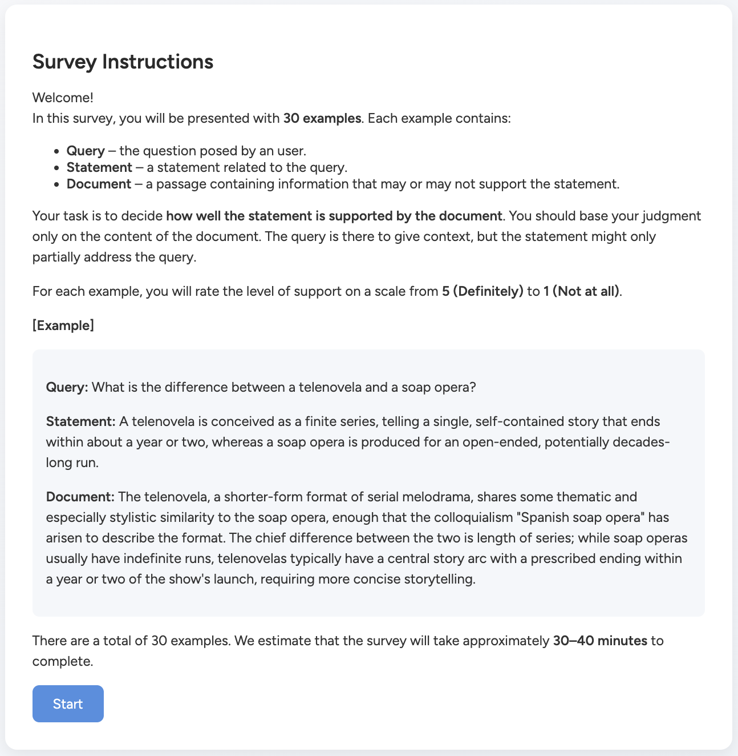Click the bold "30 examples" text
Image resolution: width=738 pixels, height=756 pixels.
tap(322, 119)
